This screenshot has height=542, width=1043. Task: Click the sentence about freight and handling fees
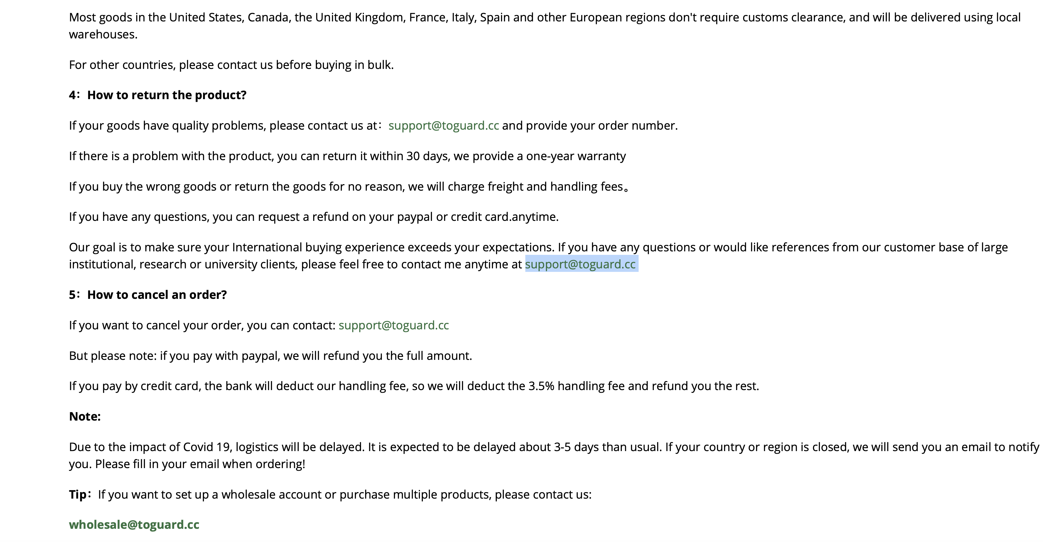pyautogui.click(x=348, y=186)
